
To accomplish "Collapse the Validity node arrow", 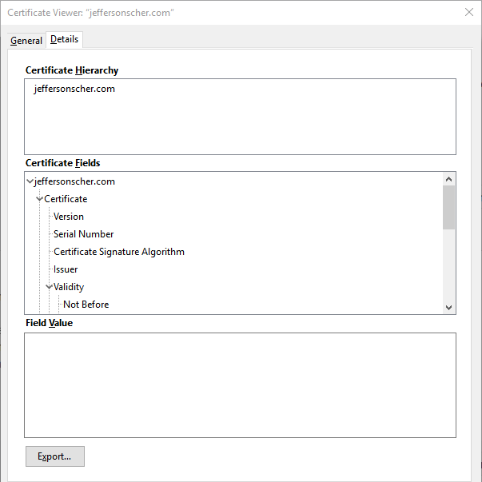I will [49, 287].
